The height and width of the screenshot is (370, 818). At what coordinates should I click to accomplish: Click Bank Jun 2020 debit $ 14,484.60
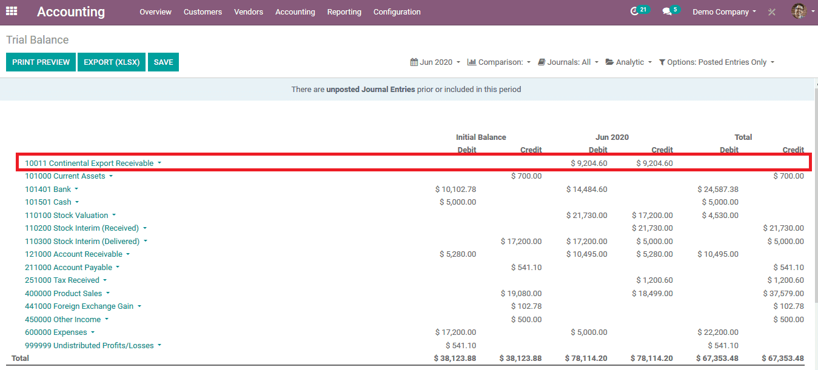point(586,190)
